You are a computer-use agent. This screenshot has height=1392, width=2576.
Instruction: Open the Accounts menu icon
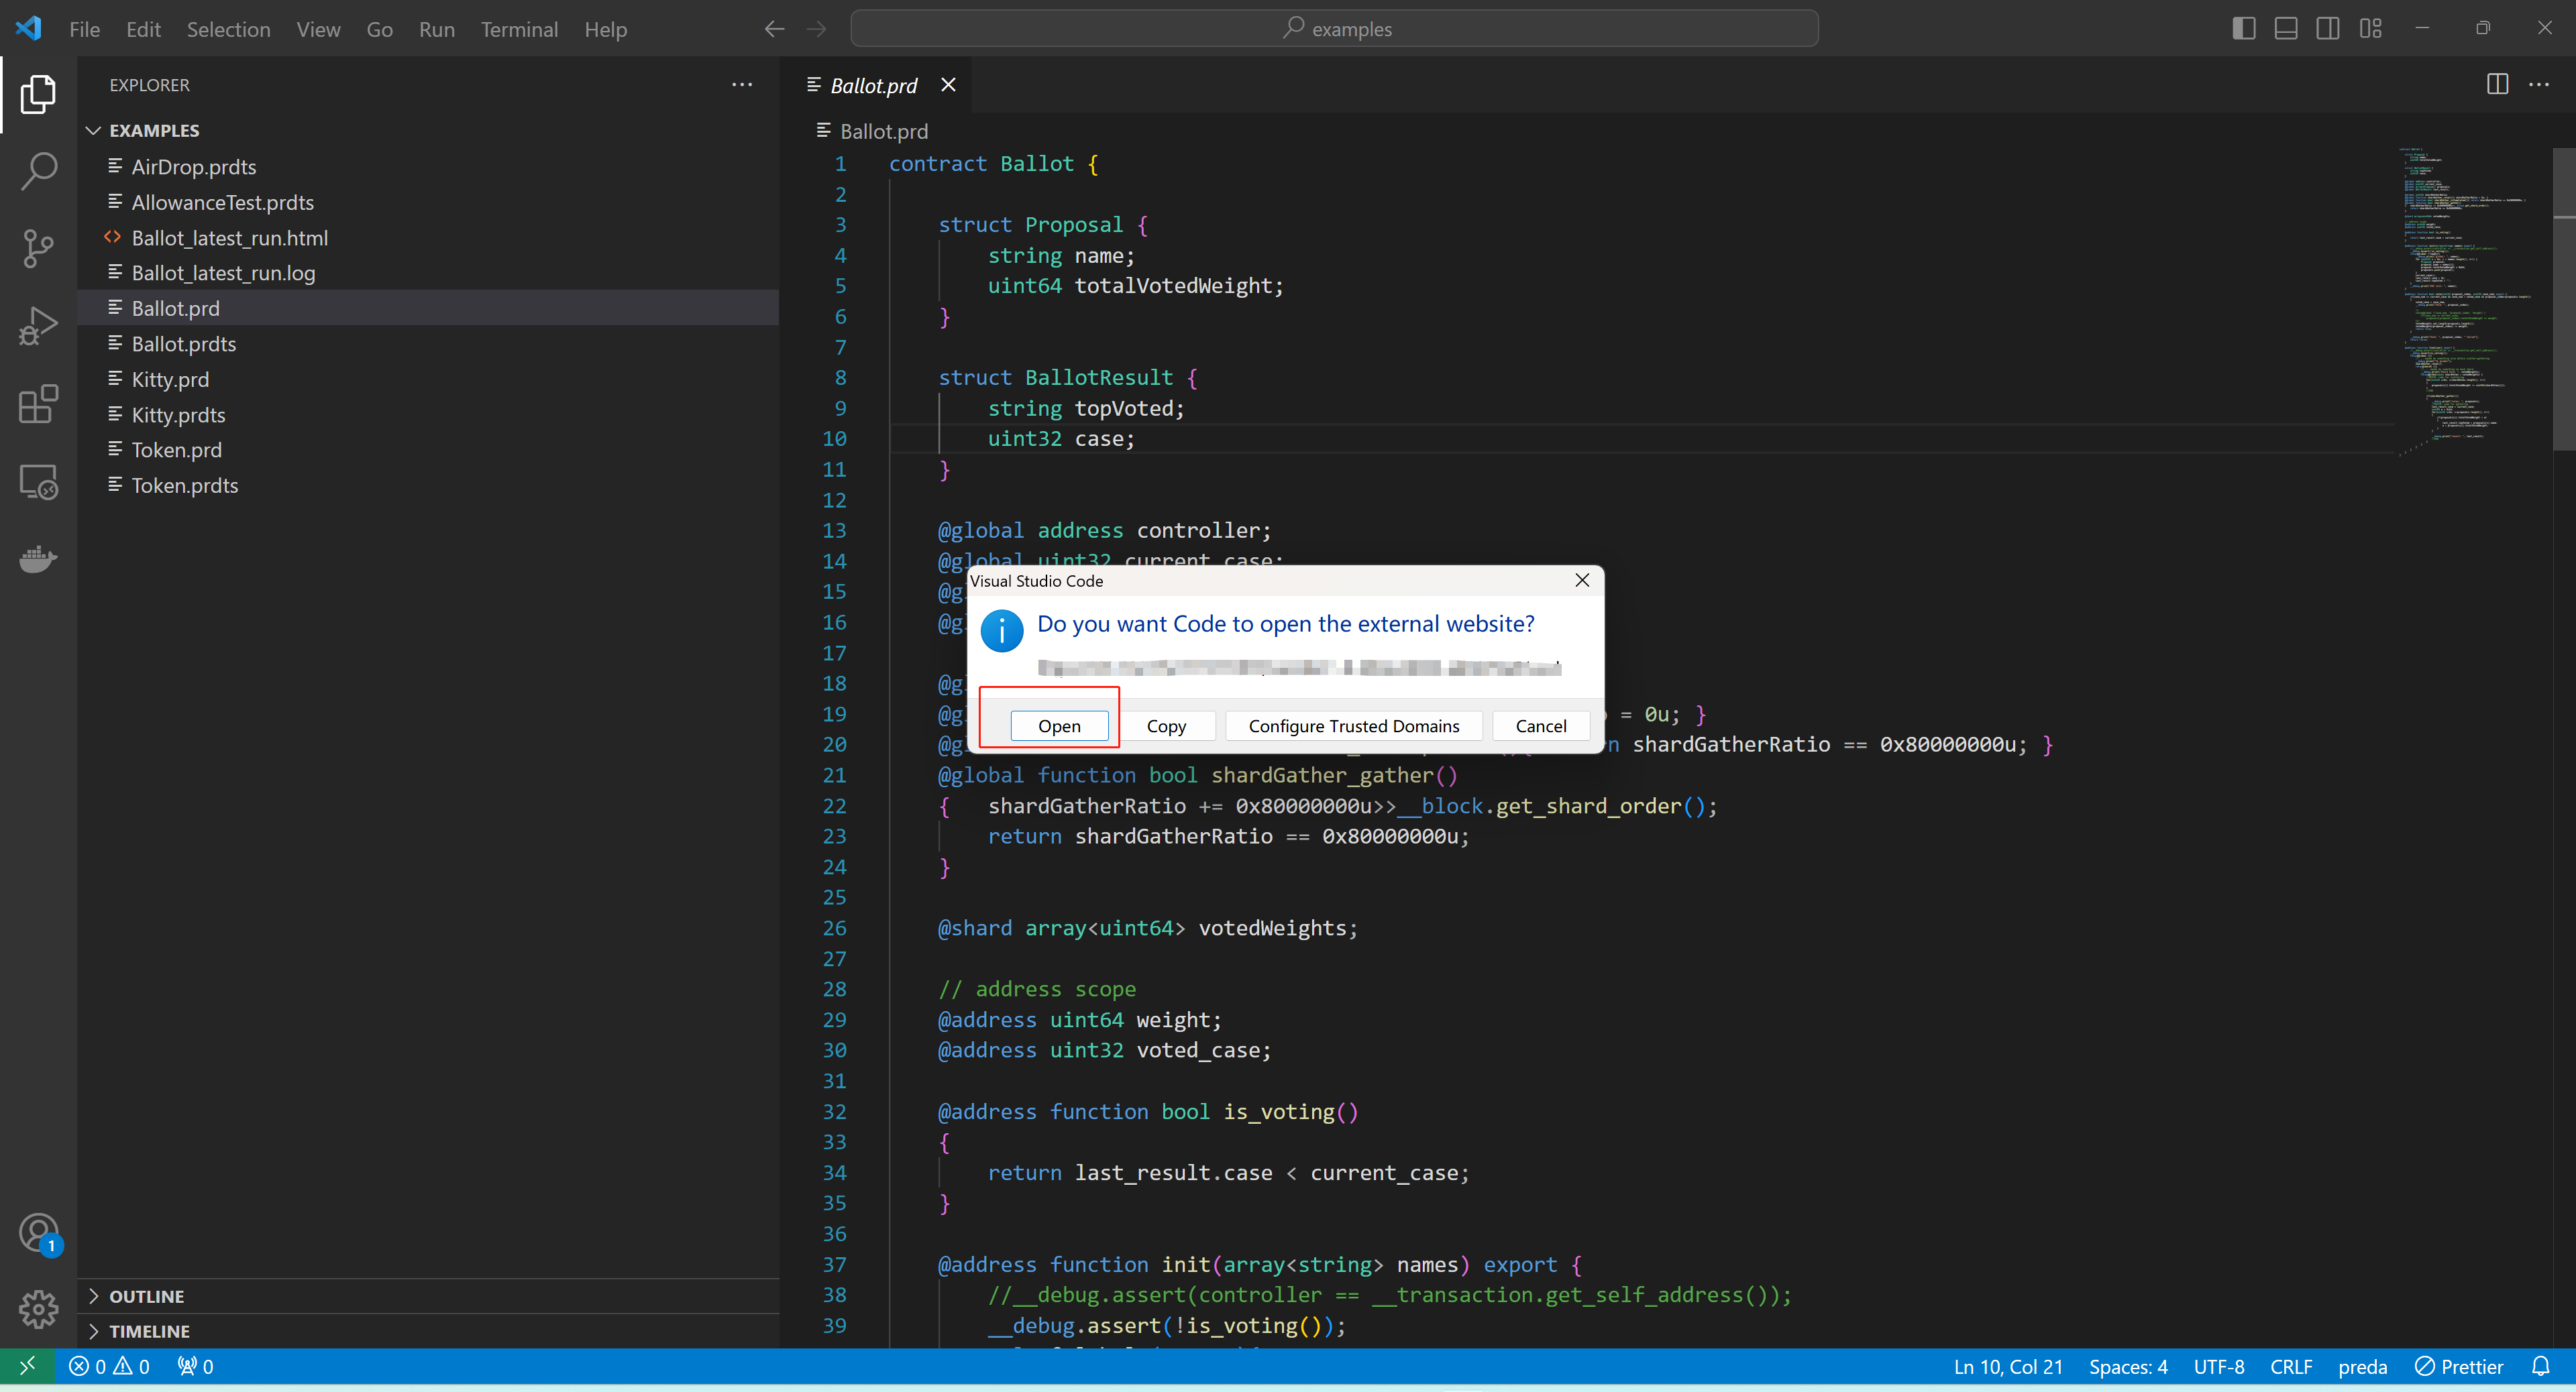38,1233
